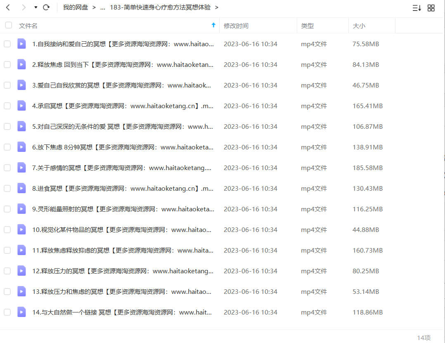Check the box for 10.视觉化某件物品的冥想
445x343 pixels.
(7, 230)
